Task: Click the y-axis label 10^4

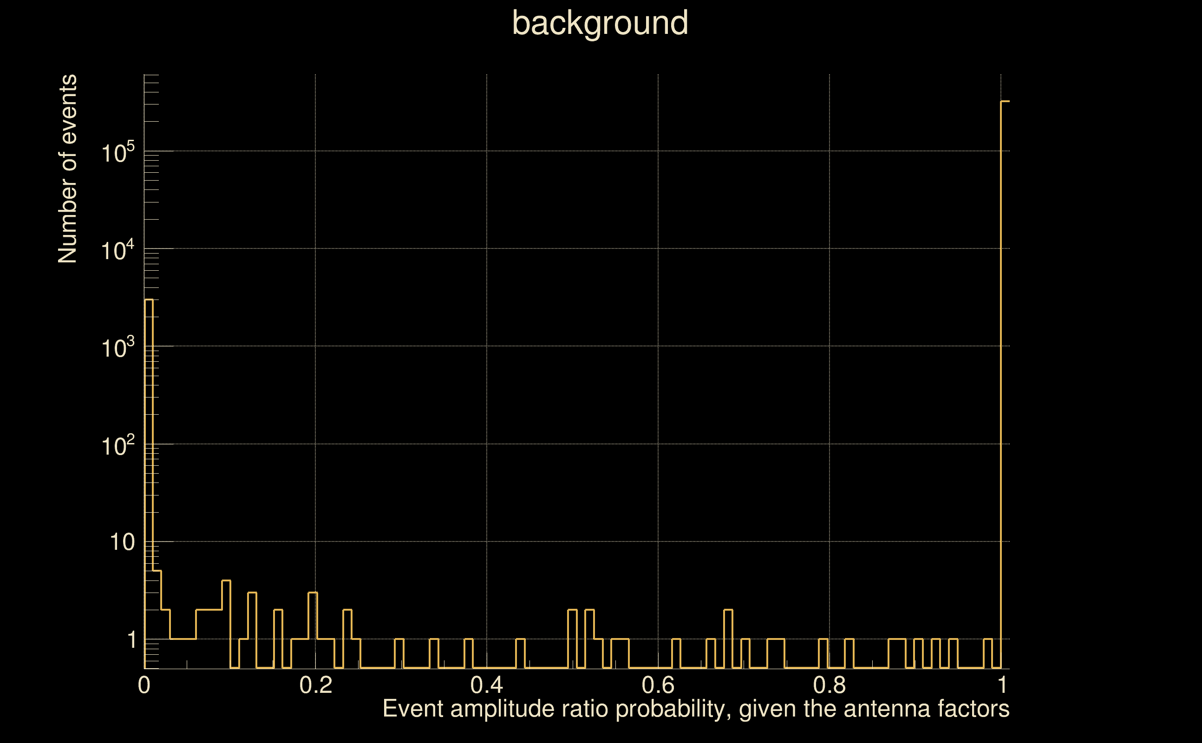Action: click(118, 251)
